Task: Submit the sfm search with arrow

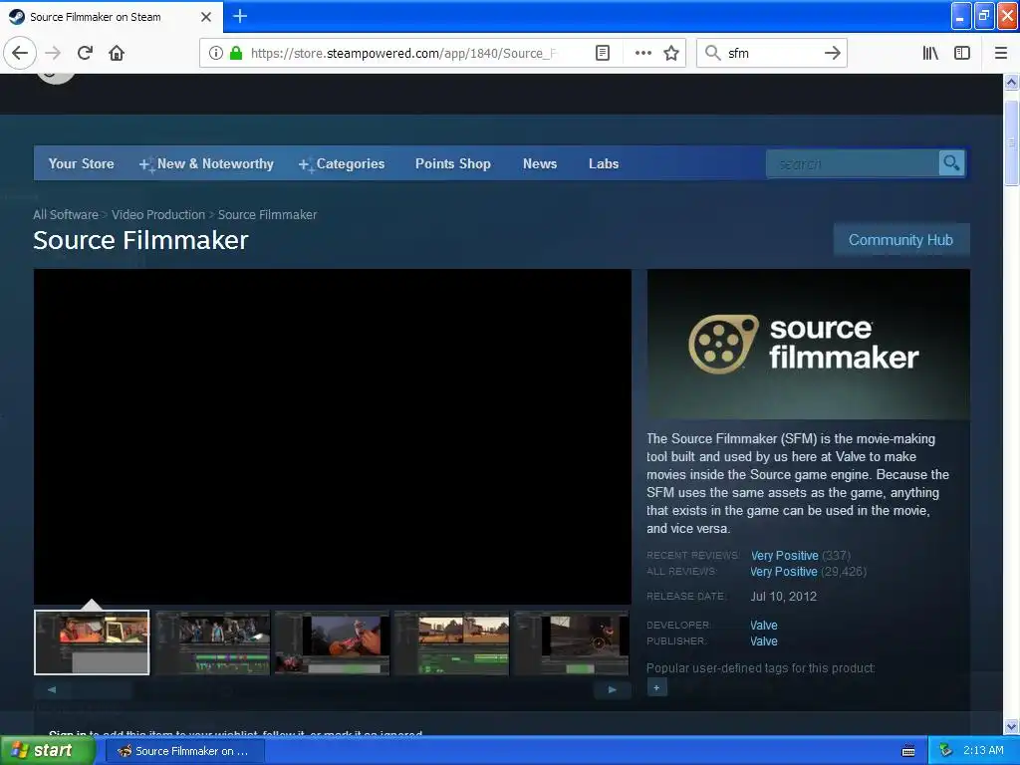Action: tap(832, 53)
